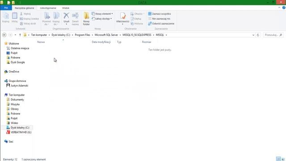Select Justyn Adamski in the sidebar
Viewport: 286px width, 161px height.
(x=19, y=85)
